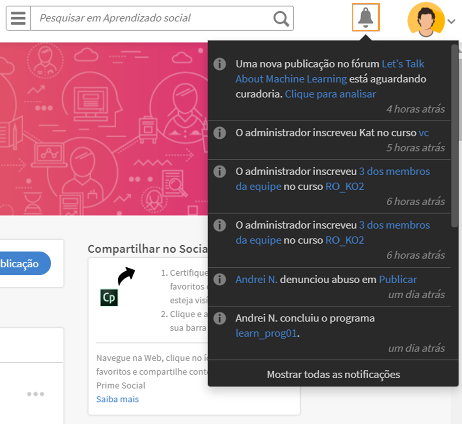Click the notifications bell icon

365,17
